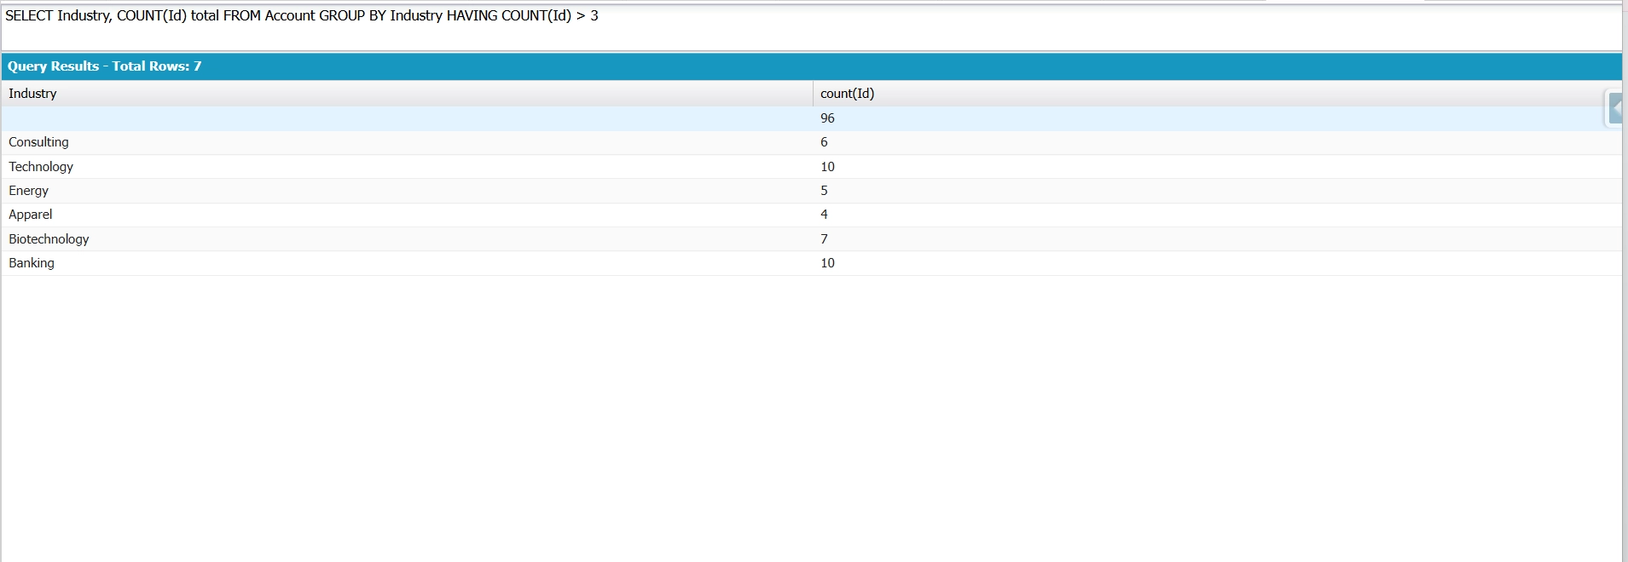Select the Technology industry cell
The width and height of the screenshot is (1628, 562).
coord(407,167)
